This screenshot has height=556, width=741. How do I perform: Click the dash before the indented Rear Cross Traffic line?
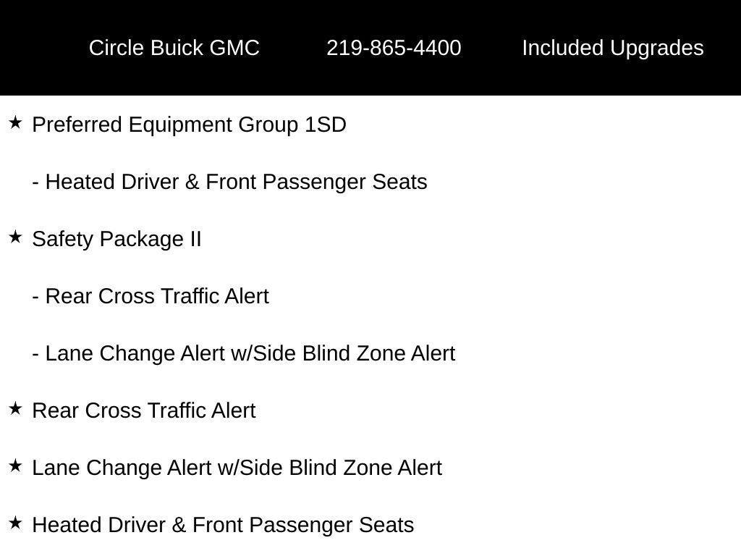coord(35,297)
